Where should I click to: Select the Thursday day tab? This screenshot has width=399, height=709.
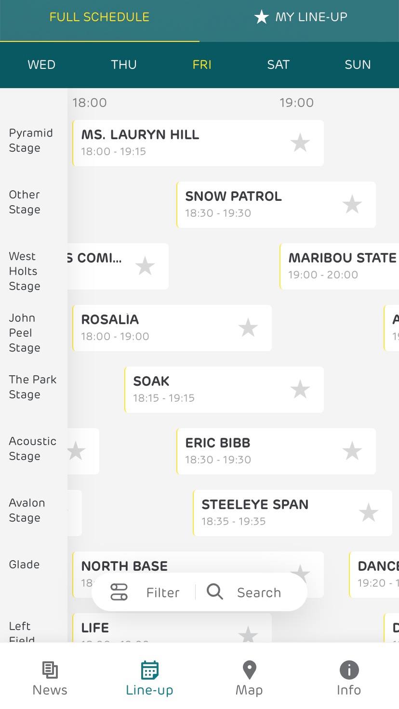124,65
